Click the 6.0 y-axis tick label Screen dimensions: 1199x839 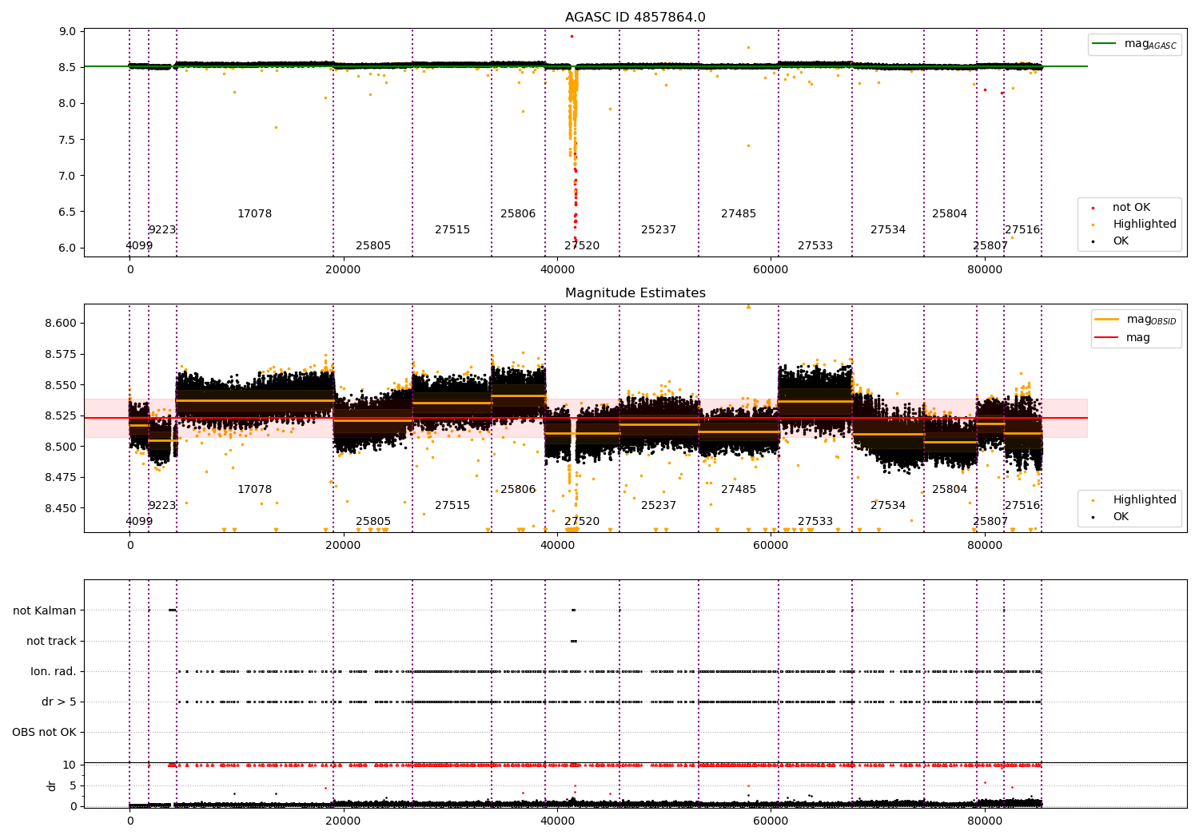[x=68, y=248]
